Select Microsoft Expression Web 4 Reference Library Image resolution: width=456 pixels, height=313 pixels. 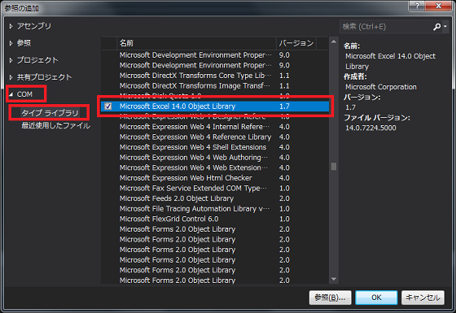point(215,137)
